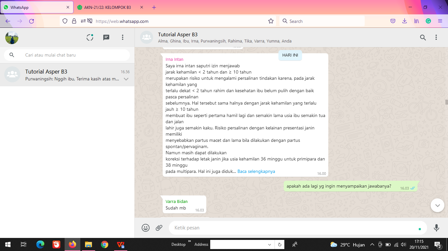Open the sidebar three-dot menu
Screen dimensions: 448x251
point(123,38)
